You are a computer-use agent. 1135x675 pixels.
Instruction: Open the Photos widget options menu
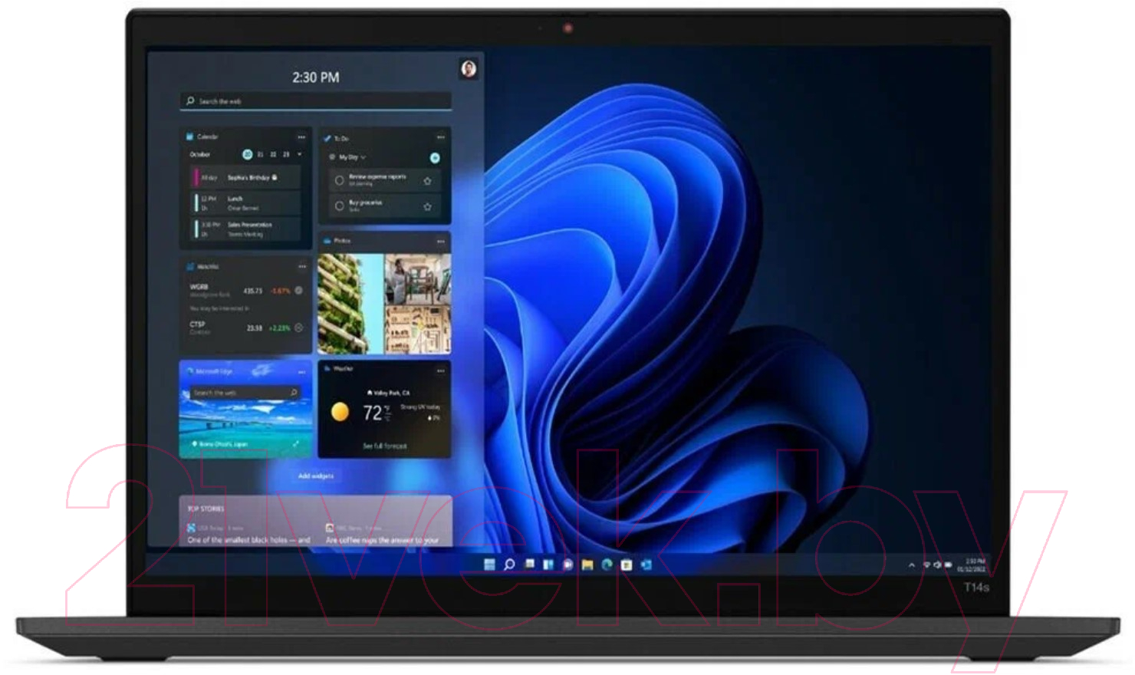click(440, 241)
